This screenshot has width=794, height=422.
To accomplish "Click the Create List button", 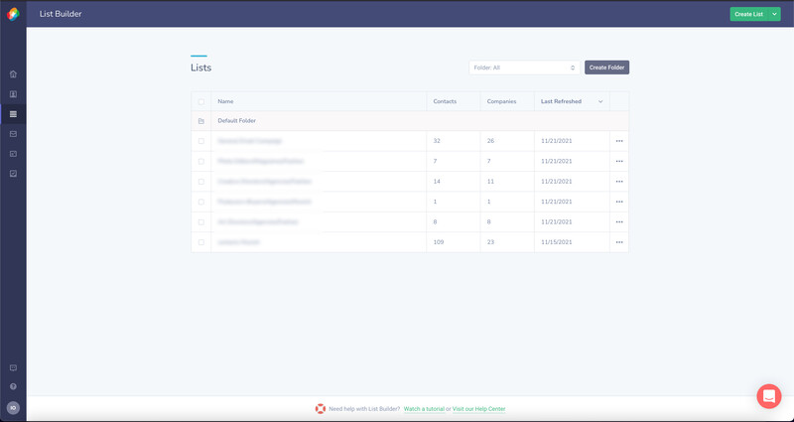I will pos(749,14).
